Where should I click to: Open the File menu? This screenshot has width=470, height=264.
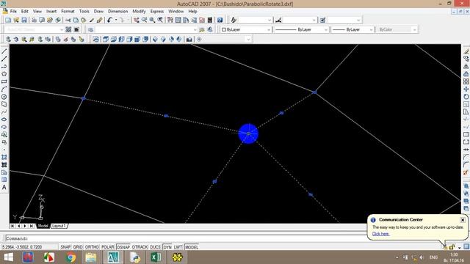tap(13, 12)
